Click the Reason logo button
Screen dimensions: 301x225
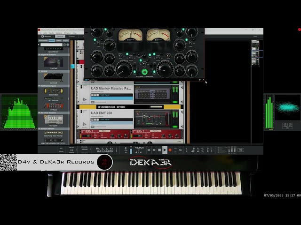(x=46, y=37)
